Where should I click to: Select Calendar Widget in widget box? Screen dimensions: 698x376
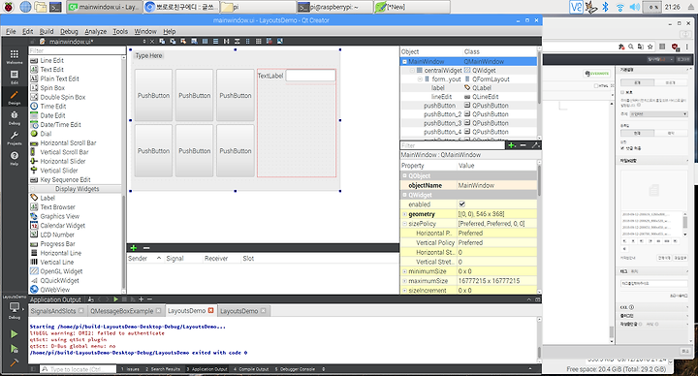(x=62, y=226)
